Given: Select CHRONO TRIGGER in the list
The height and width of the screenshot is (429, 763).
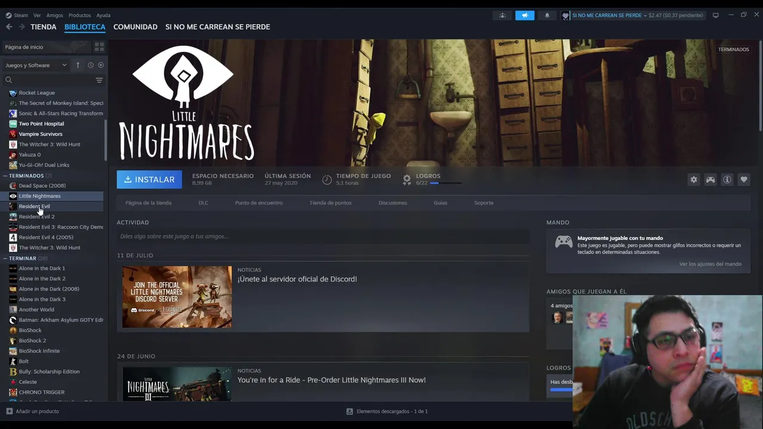Looking at the screenshot, I should pyautogui.click(x=42, y=392).
